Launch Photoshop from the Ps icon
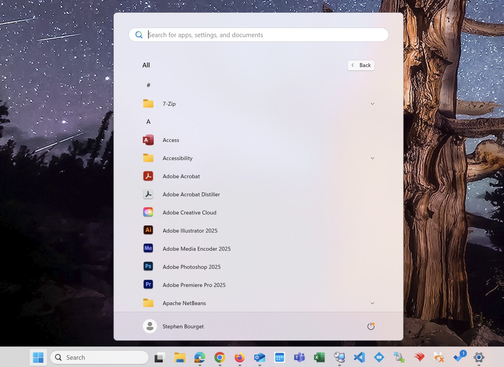 (148, 266)
